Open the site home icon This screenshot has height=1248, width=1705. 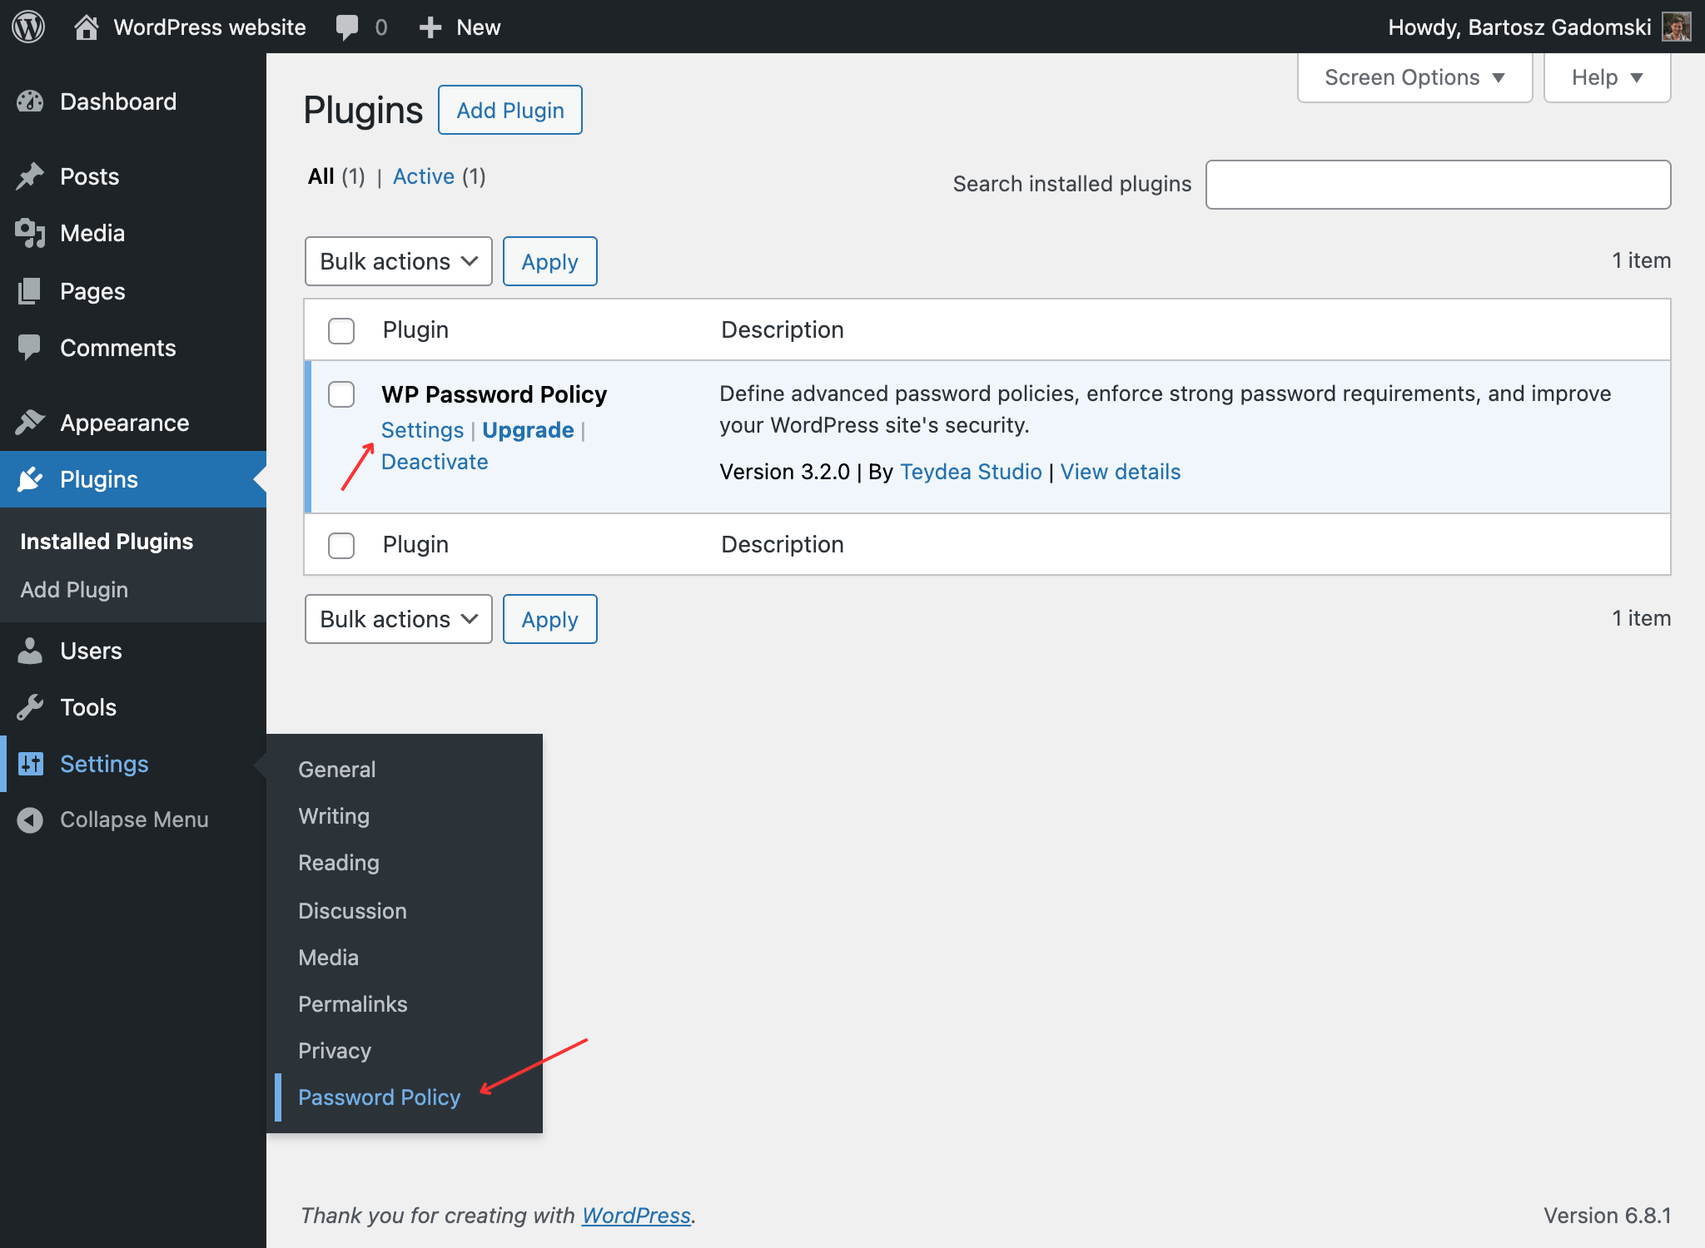(87, 27)
